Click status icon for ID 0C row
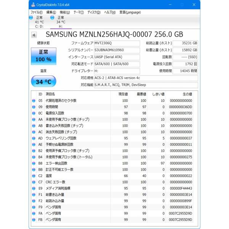 click(34, 113)
